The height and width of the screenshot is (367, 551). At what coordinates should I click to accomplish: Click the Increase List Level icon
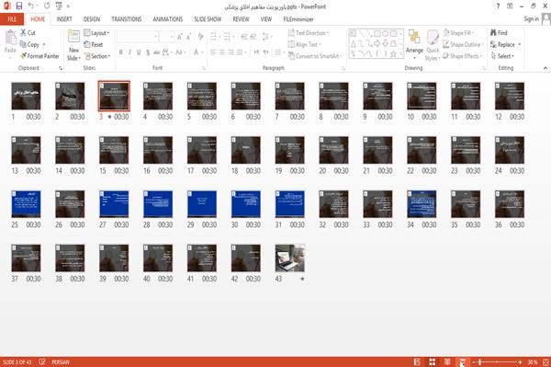(253, 37)
